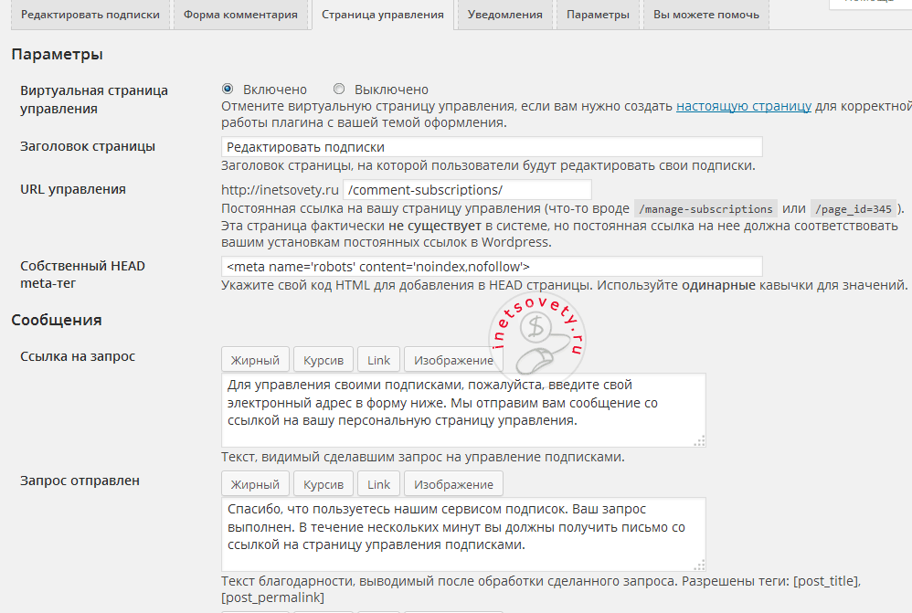
Task: Click the "/comment-subscriptions/" URL input field
Action: tap(466, 190)
